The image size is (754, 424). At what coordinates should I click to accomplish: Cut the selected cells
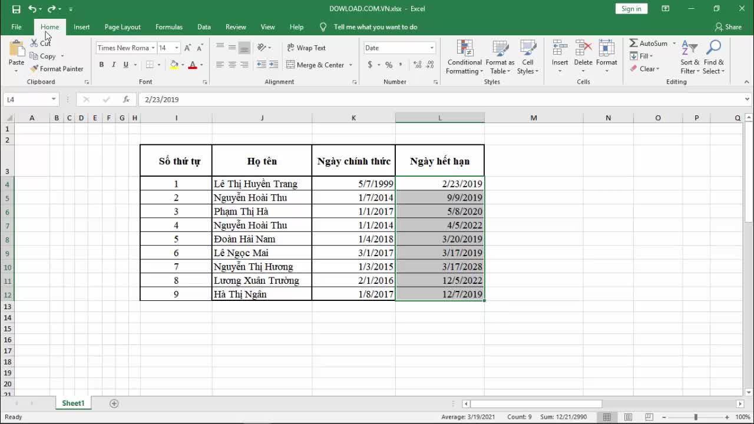pos(41,44)
